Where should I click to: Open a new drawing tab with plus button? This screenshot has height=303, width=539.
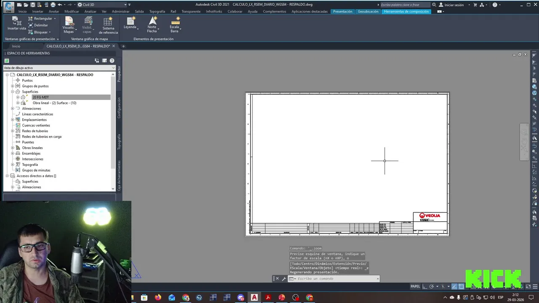pyautogui.click(x=123, y=46)
